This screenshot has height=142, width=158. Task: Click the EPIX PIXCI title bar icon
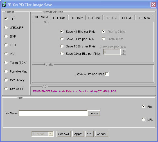(x=4, y=5)
